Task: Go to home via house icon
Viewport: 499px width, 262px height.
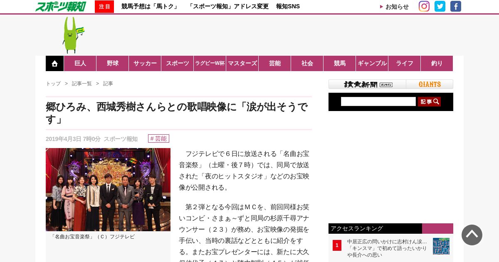Action: click(x=54, y=63)
